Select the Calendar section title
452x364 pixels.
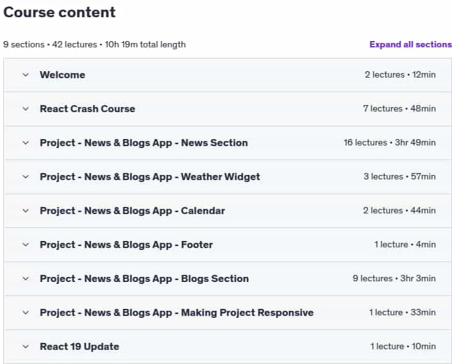pos(132,211)
